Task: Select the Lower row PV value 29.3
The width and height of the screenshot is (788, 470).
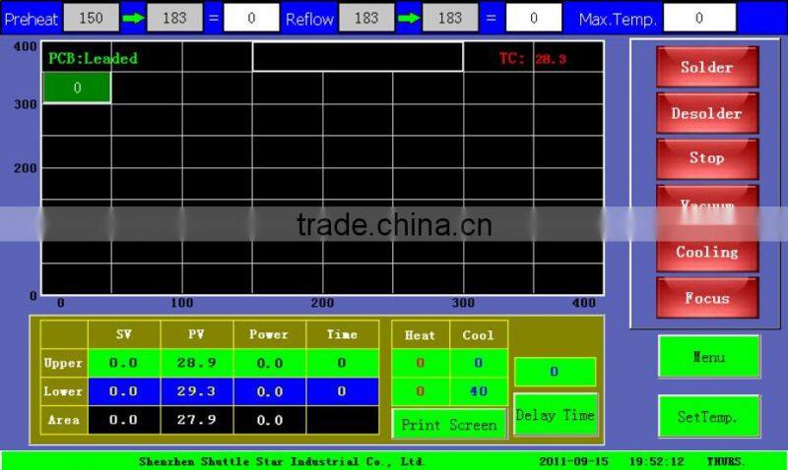Action: [196, 391]
